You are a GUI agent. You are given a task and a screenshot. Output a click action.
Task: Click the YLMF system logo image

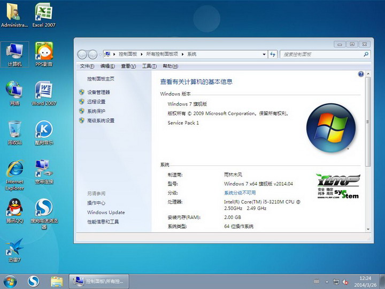click(338, 186)
